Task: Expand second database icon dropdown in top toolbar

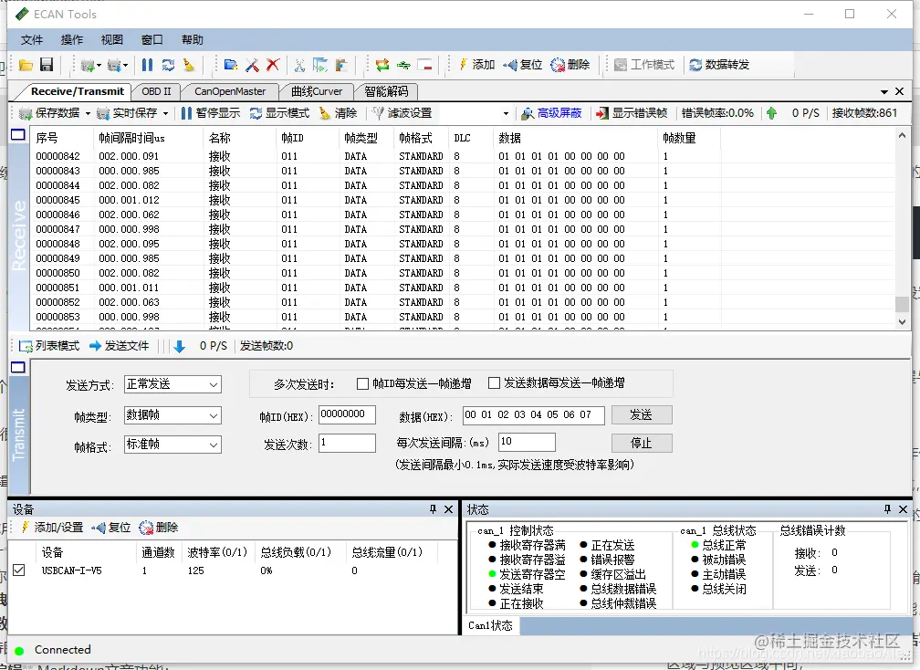Action: tap(126, 65)
